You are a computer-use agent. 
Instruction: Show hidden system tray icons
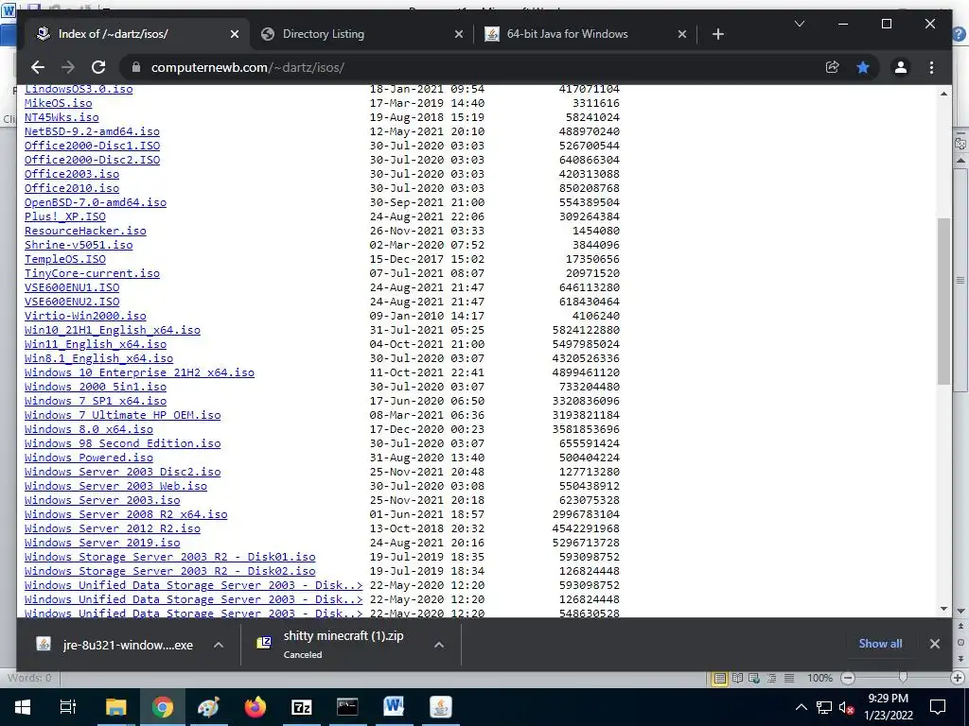tap(801, 707)
